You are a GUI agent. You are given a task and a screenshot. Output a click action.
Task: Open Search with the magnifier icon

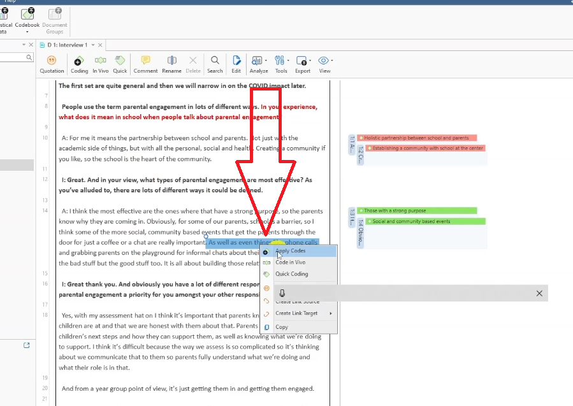tap(215, 62)
